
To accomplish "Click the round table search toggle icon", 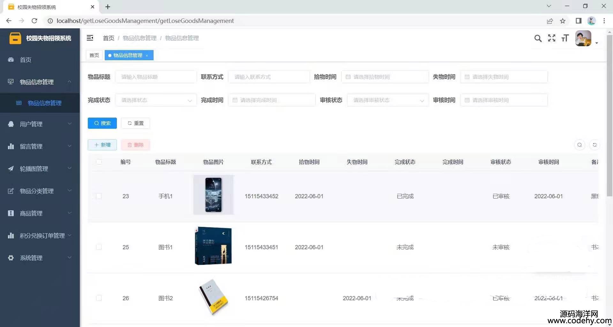I will click(579, 145).
